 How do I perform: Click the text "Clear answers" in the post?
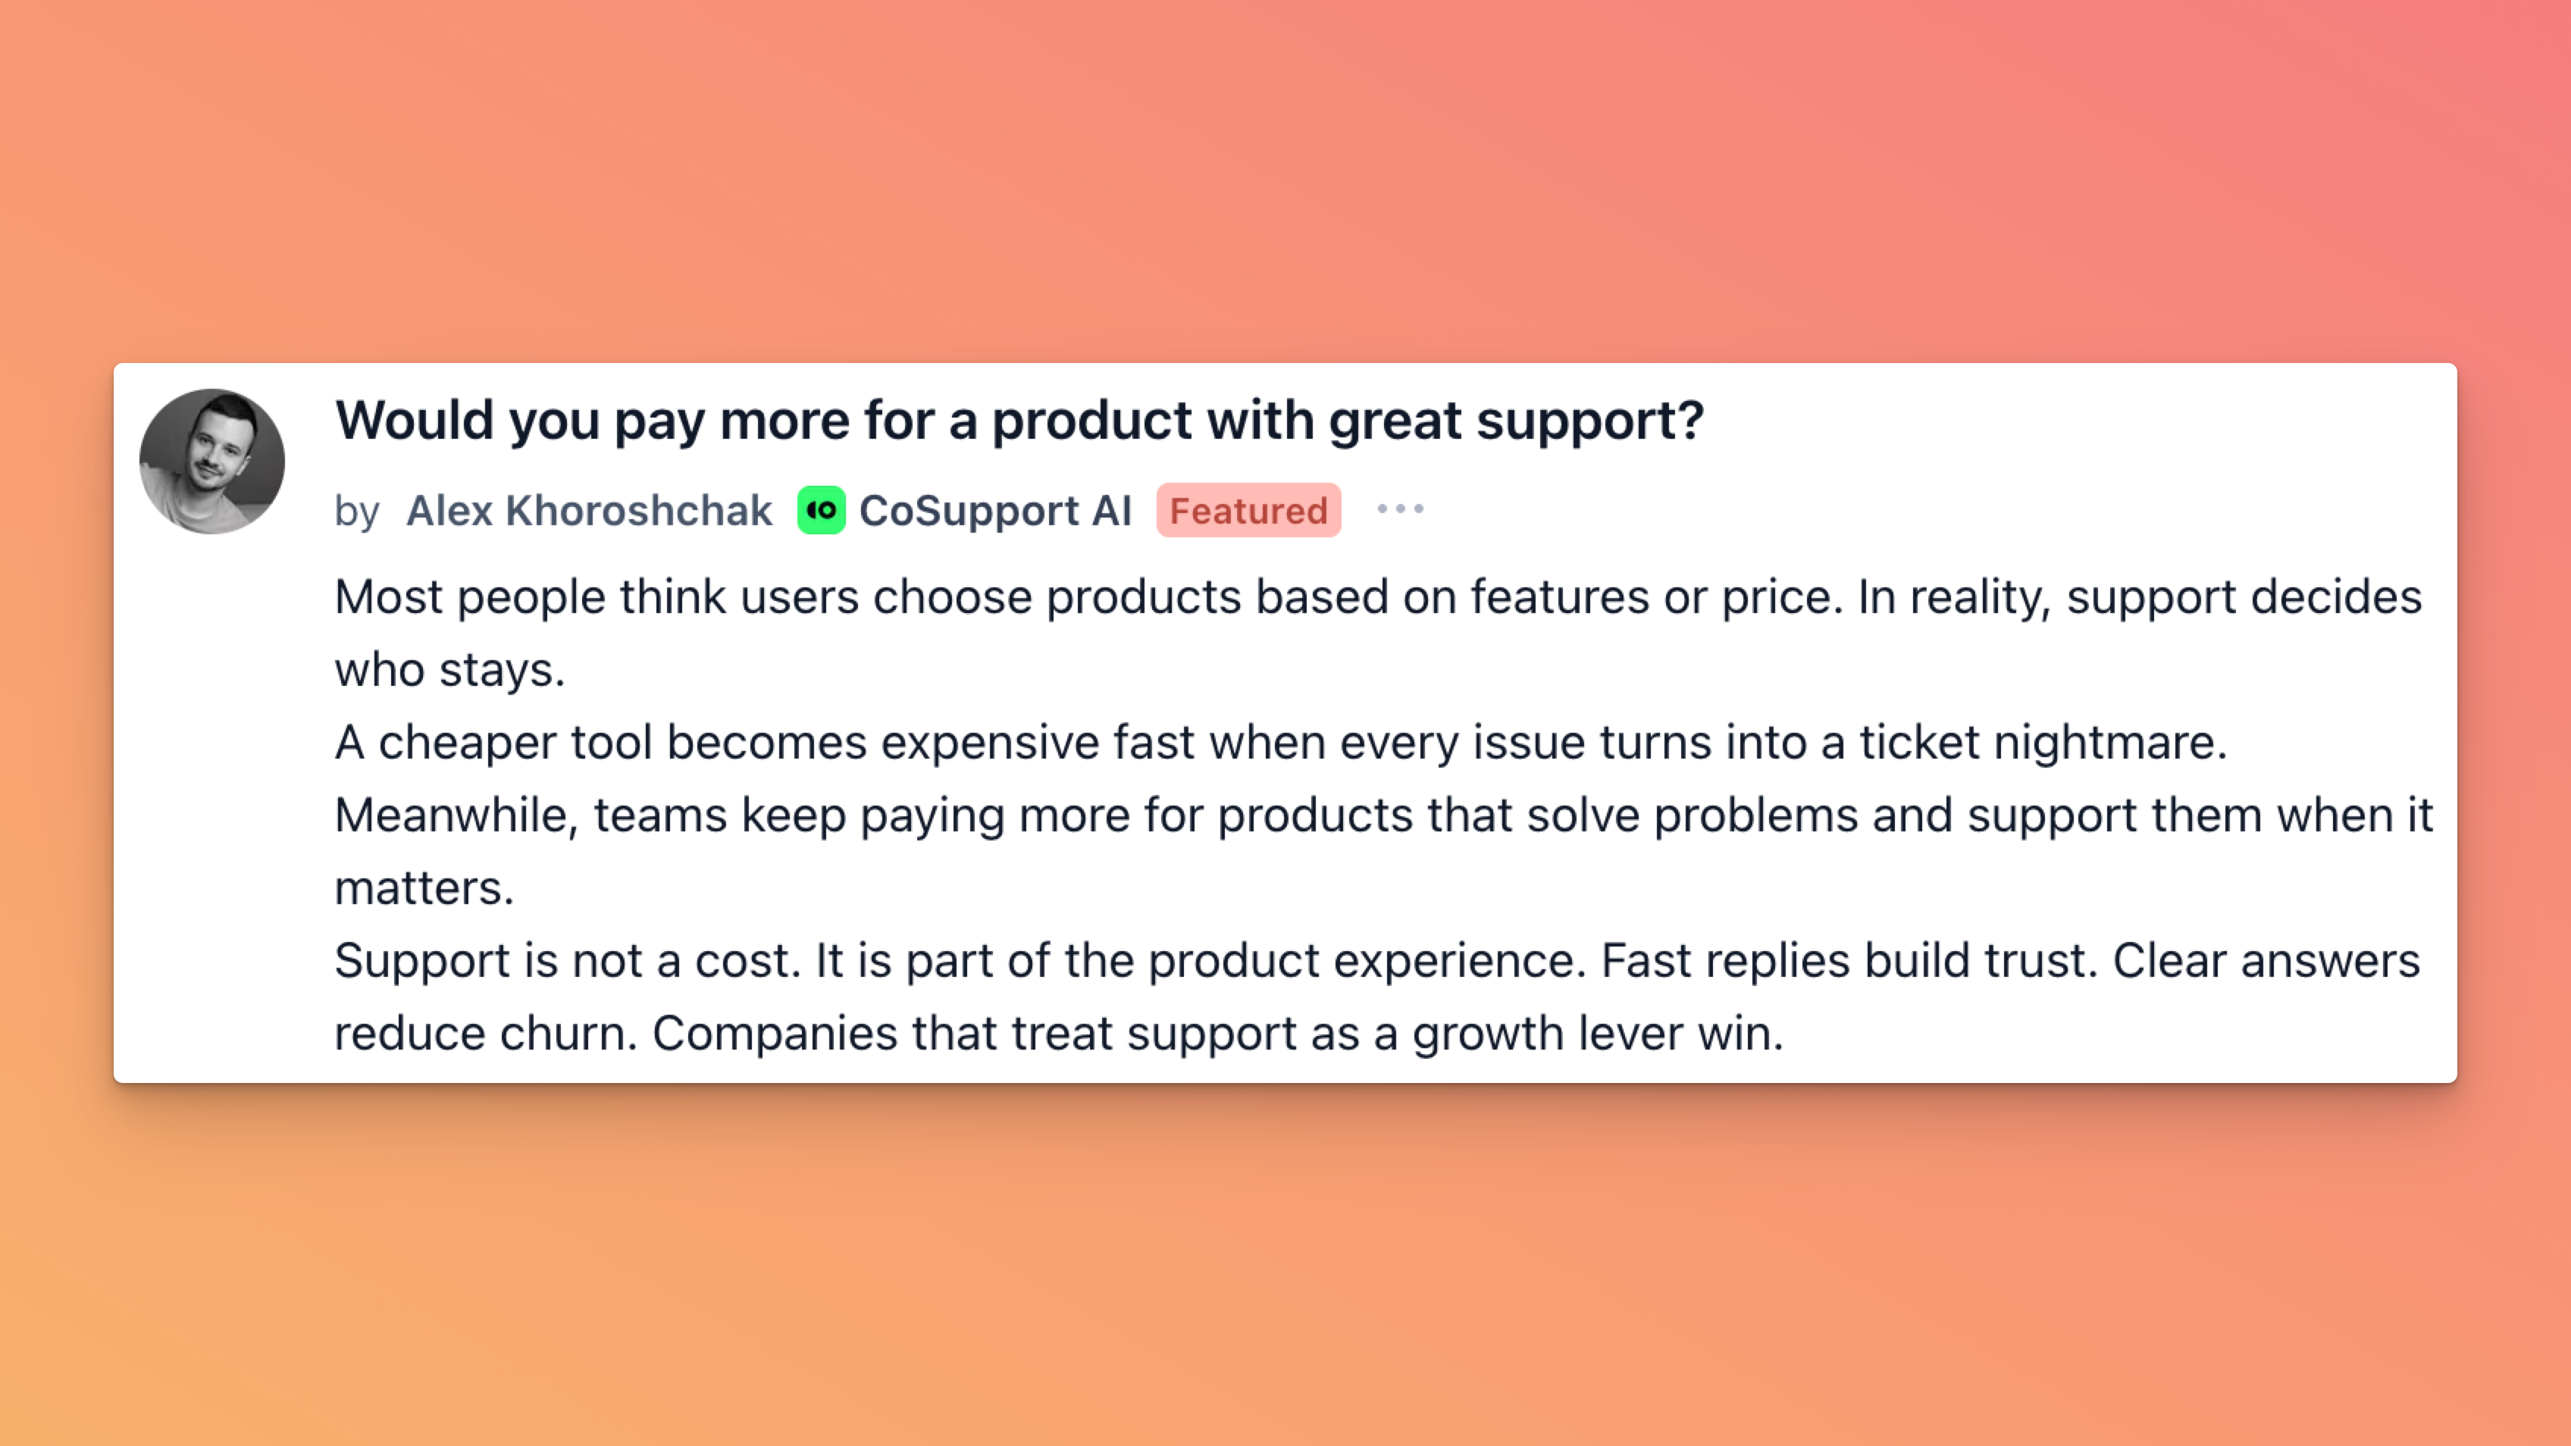tap(2266, 961)
